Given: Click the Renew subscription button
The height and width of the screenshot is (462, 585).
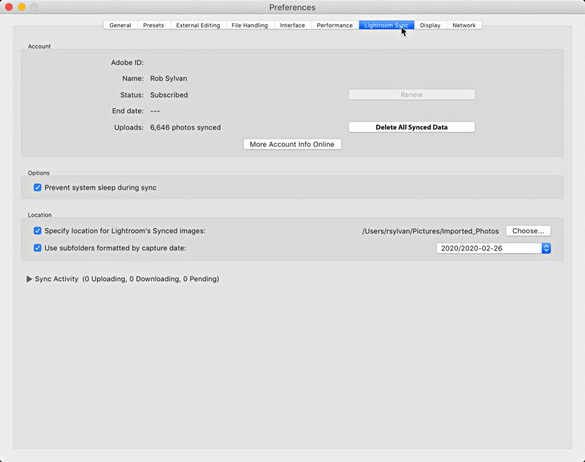Looking at the screenshot, I should click(x=411, y=94).
